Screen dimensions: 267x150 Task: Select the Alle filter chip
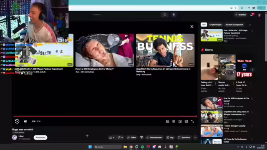[204, 25]
